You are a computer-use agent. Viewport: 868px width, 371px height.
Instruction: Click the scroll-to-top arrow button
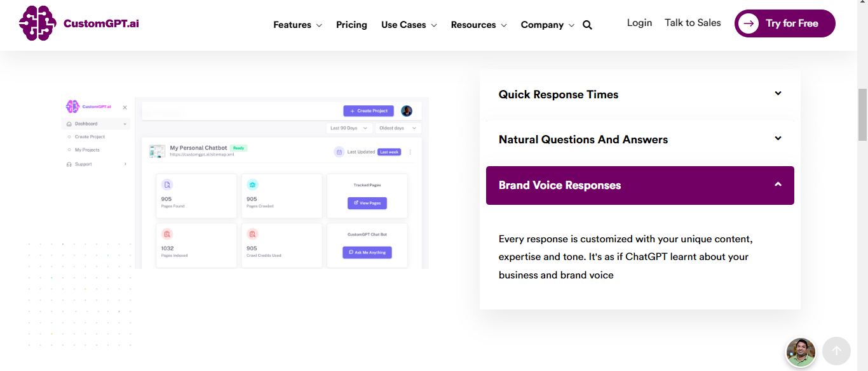point(836,351)
